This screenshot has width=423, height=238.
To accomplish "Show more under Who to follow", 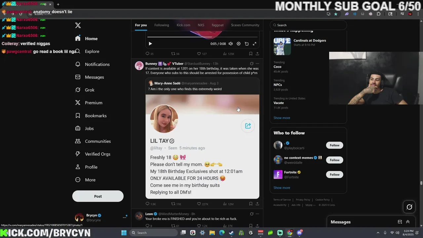I will 282,188.
